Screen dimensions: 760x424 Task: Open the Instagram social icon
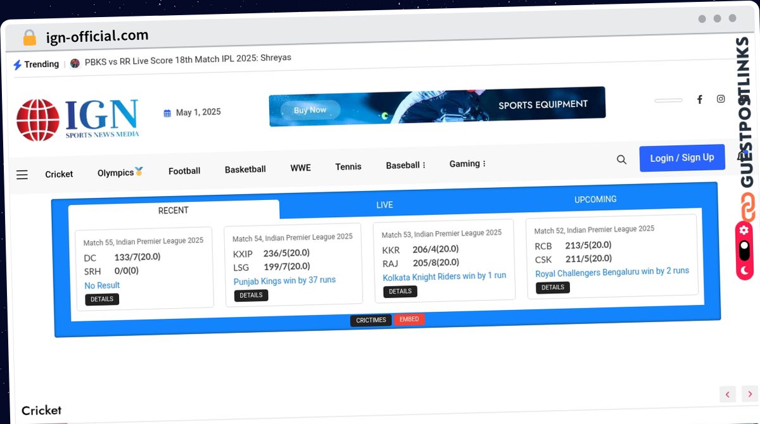pos(721,99)
